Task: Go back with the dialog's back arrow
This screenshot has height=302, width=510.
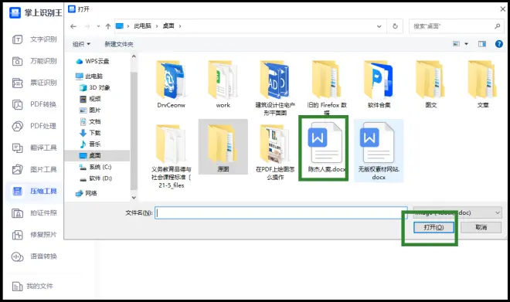Action: click(x=73, y=26)
